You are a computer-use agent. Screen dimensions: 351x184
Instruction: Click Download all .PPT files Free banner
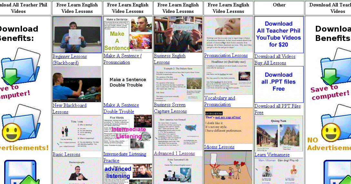coord(279,84)
